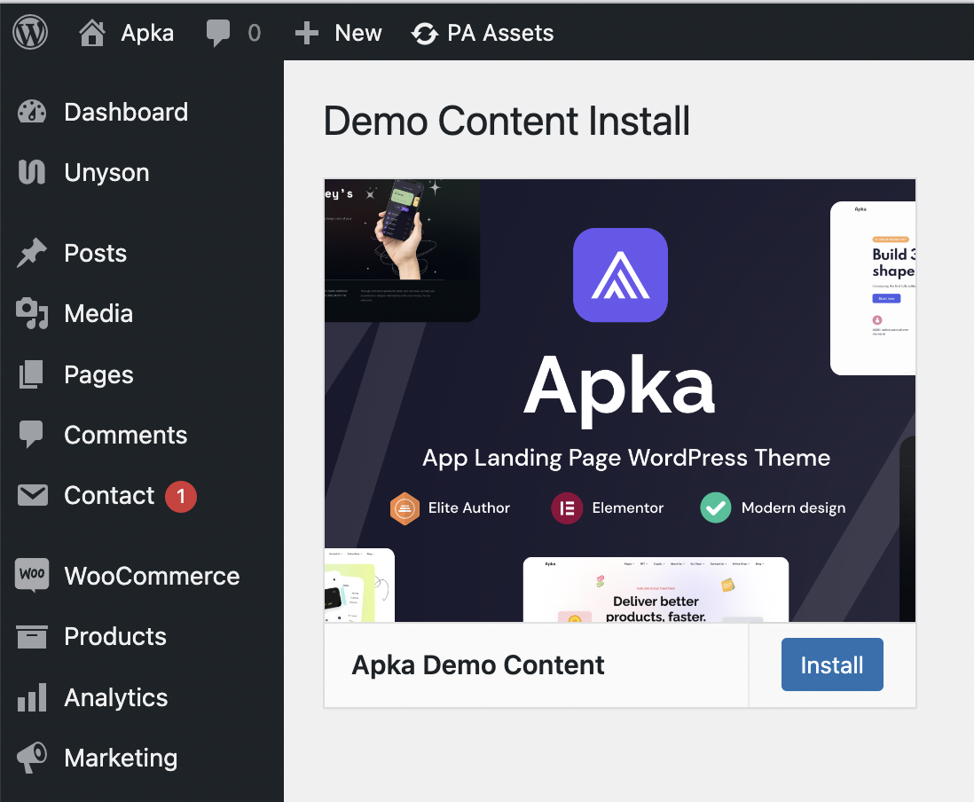Click the Apka site name link
This screenshot has height=802, width=974.
click(x=147, y=34)
